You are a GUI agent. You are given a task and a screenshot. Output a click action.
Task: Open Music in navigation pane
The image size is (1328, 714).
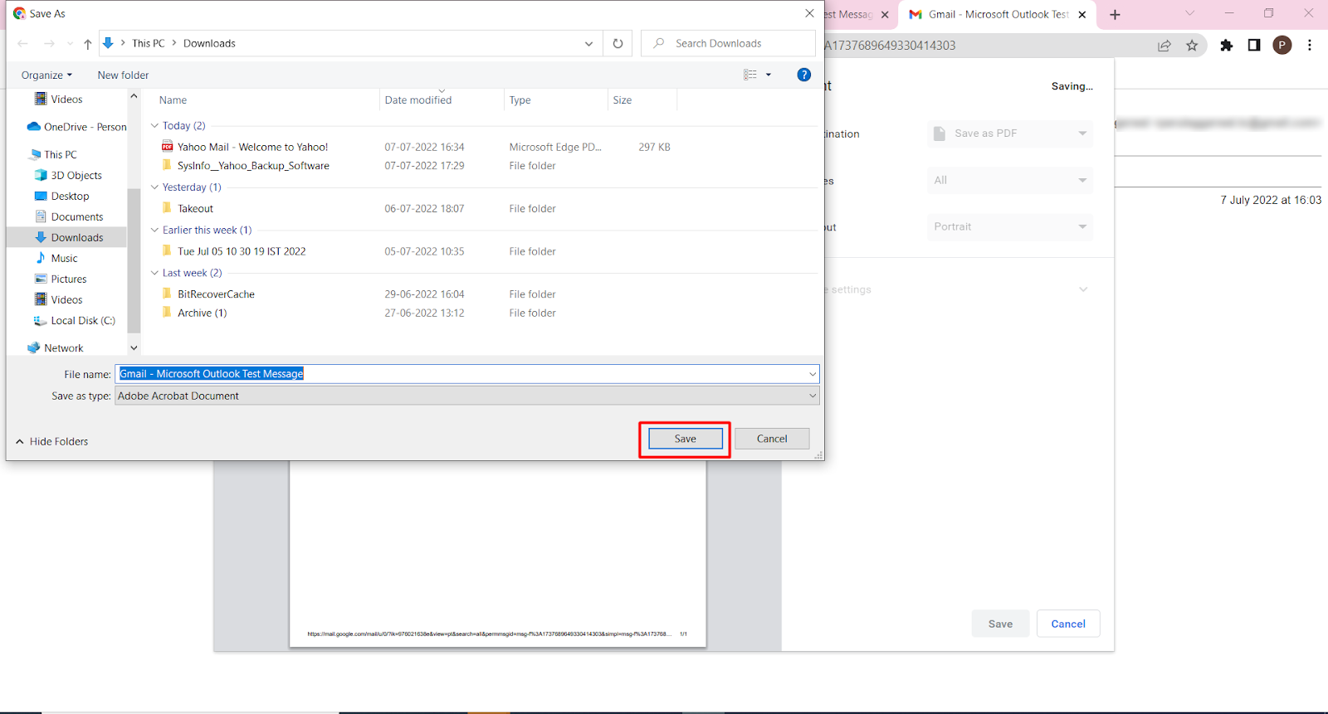tap(64, 259)
